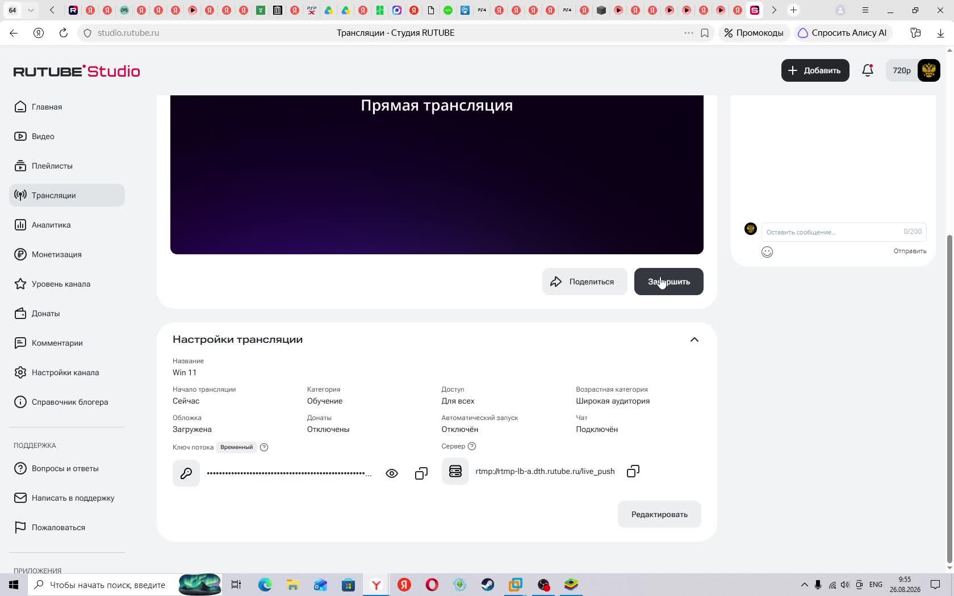Viewport: 954px width, 596px height.
Task: Click Спросить Алису AI button
Action: tap(842, 33)
